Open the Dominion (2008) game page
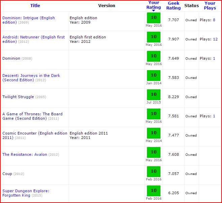222x203 pixels. click(x=11, y=58)
